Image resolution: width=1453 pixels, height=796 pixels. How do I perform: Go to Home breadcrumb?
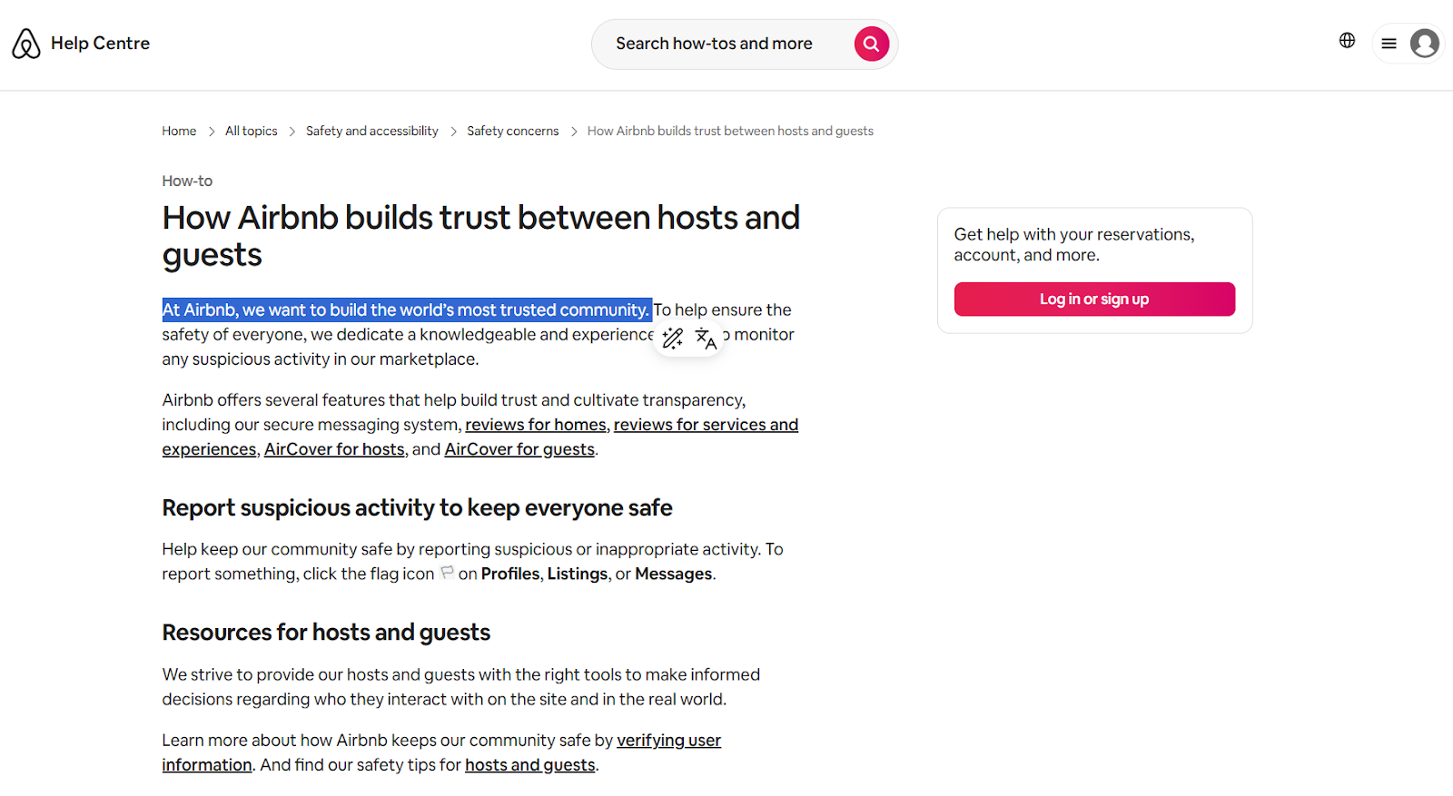[179, 132]
